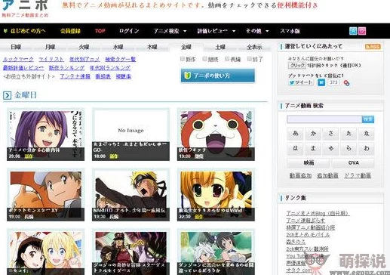Select the ま kana button
Screen dimensions: 390x275
click(313, 148)
